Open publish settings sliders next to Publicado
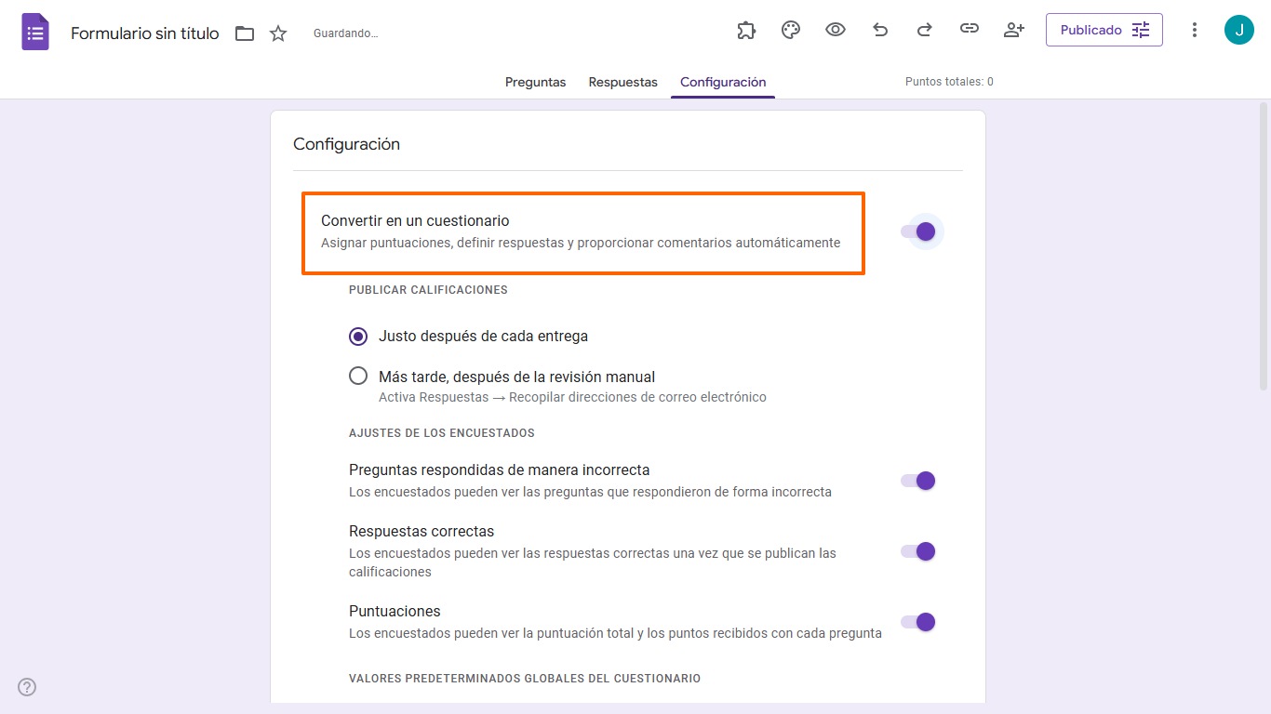 [1142, 29]
